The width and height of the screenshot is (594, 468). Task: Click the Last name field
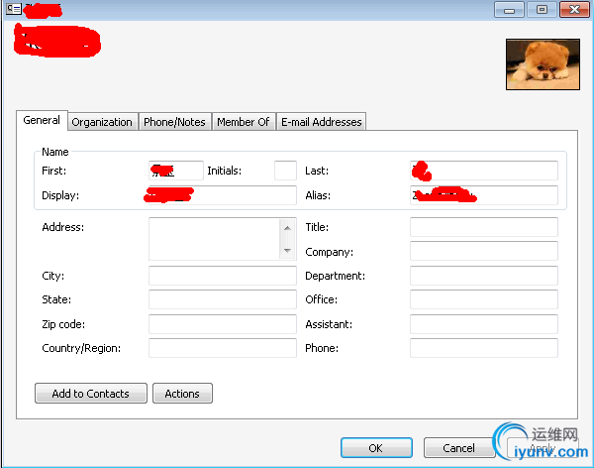tap(484, 171)
